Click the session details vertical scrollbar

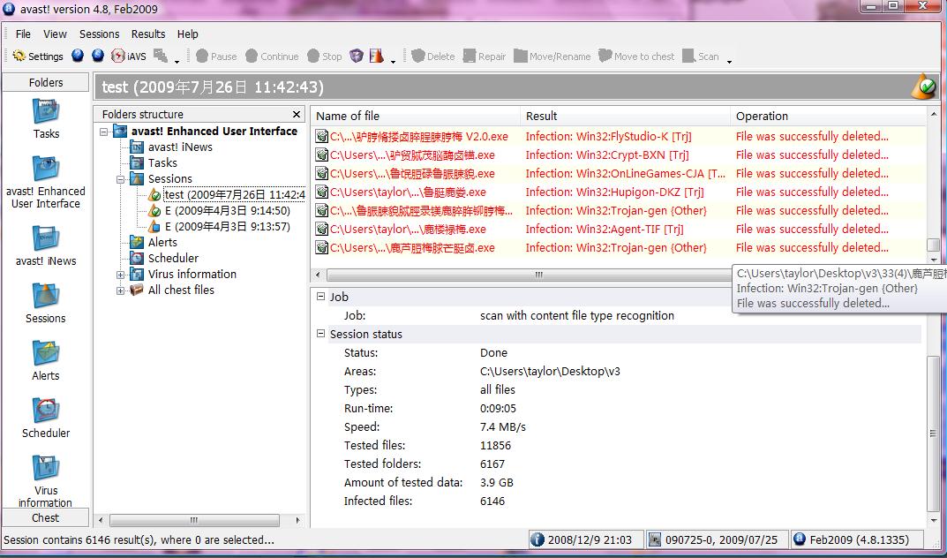(934, 434)
